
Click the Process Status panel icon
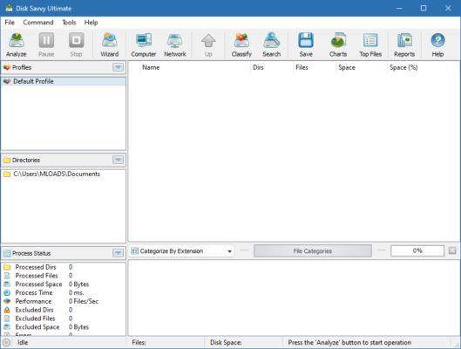click(x=7, y=253)
